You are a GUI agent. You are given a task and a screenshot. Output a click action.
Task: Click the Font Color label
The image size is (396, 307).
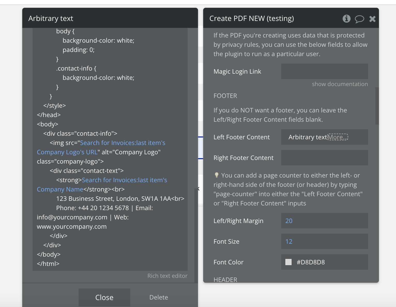229,262
